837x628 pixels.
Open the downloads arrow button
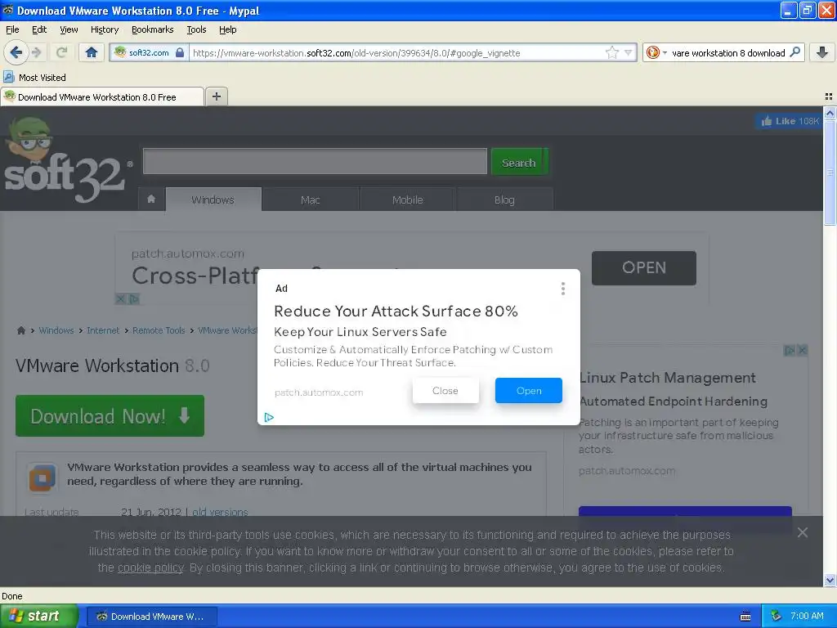pyautogui.click(x=822, y=52)
